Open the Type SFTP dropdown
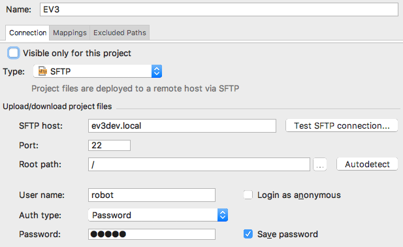 98,71
